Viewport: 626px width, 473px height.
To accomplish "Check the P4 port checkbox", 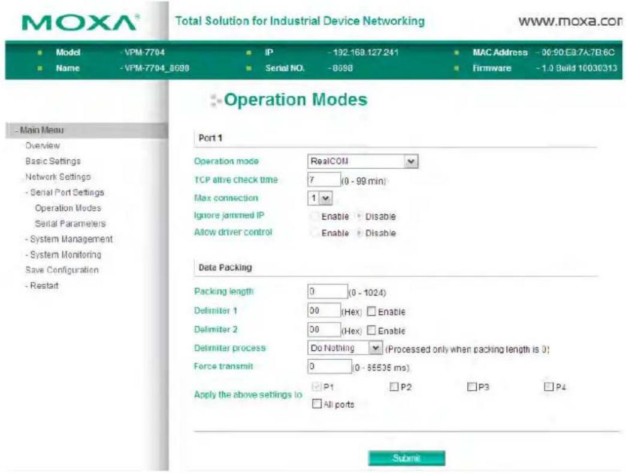I will pyautogui.click(x=549, y=386).
